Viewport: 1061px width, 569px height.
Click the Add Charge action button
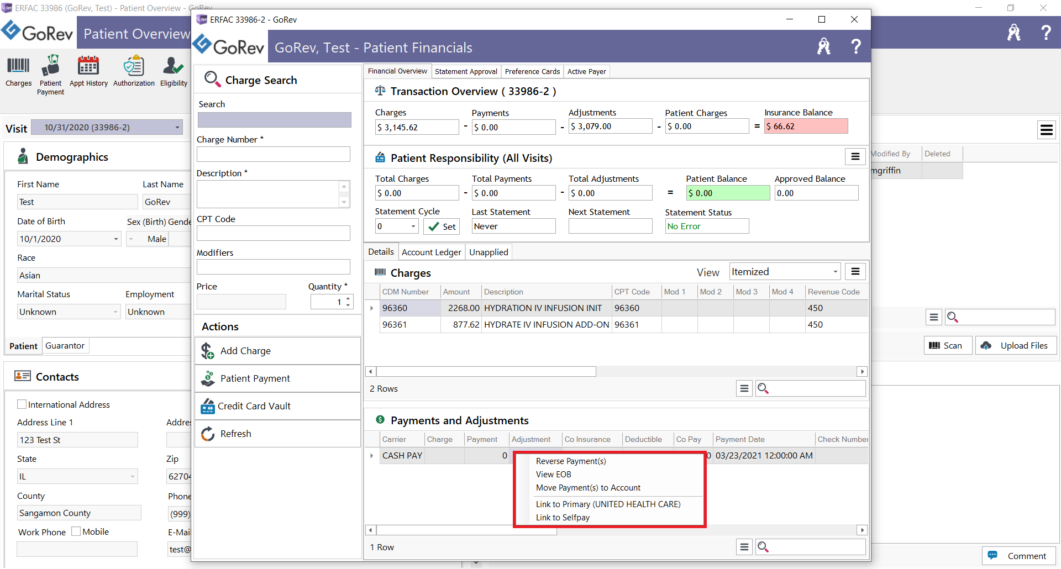point(277,351)
